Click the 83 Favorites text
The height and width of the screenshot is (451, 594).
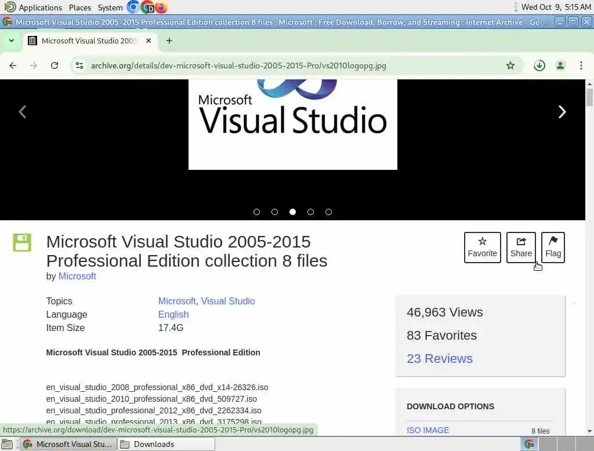tap(441, 335)
